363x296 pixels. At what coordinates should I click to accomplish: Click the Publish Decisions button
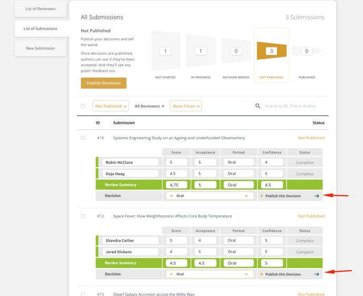[x=103, y=83]
